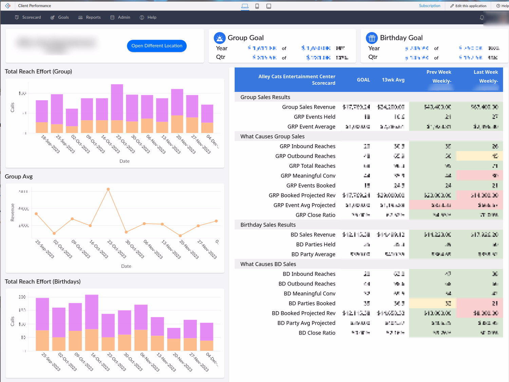Click the Scorecard book icon
The height and width of the screenshot is (382, 509).
point(17,17)
